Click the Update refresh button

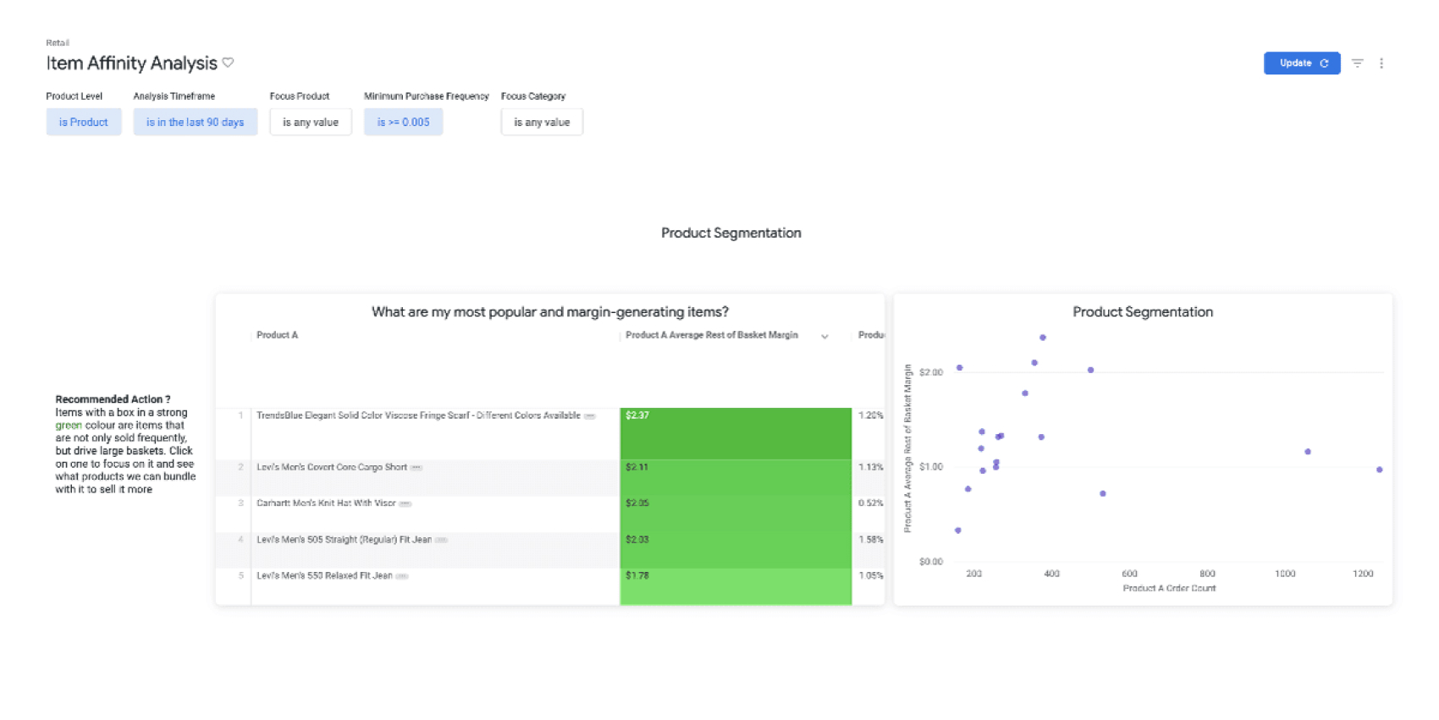coord(1301,63)
